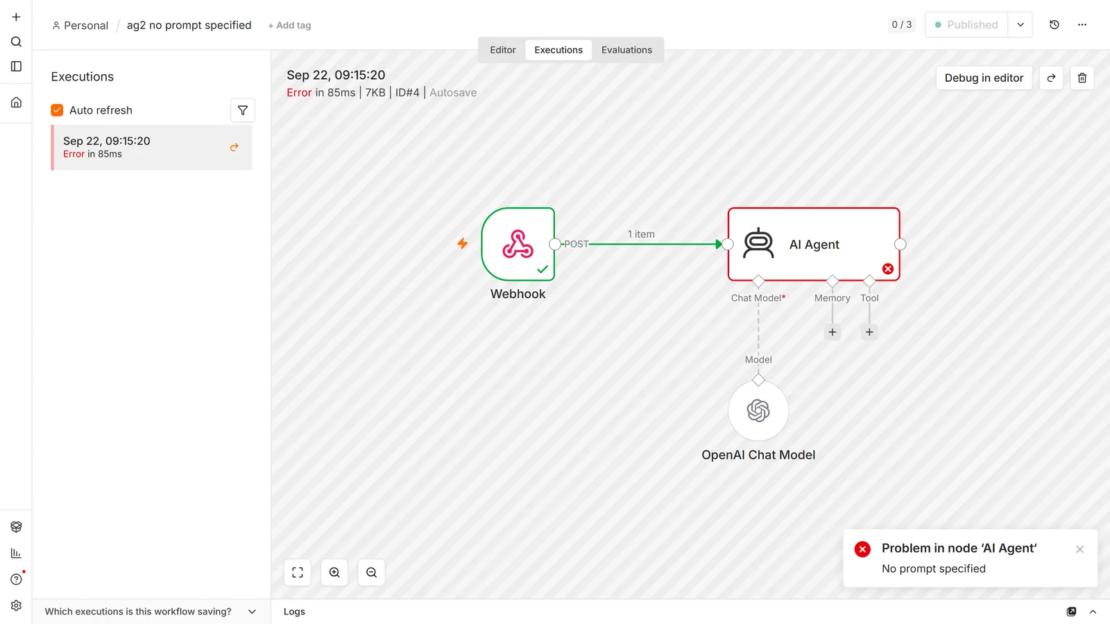Dismiss the AI Agent error notification

tap(1079, 549)
